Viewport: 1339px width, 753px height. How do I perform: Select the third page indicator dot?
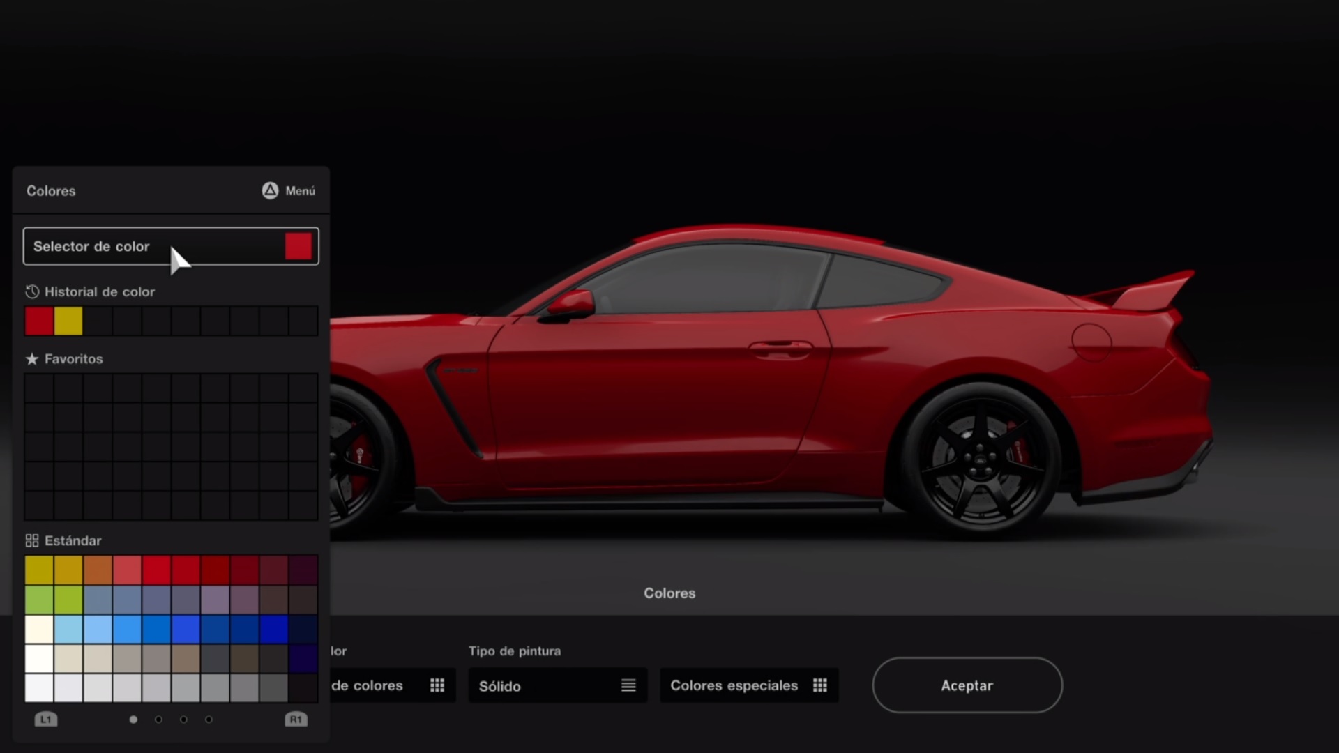point(183,719)
